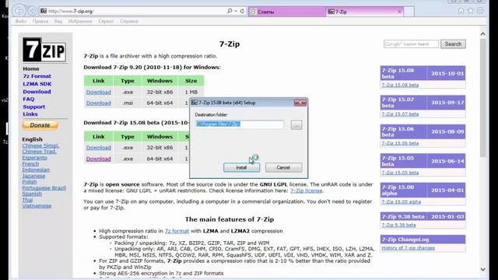498x280 pixels.
Task: Click the page scrollbar down arrow
Action: coord(482,270)
